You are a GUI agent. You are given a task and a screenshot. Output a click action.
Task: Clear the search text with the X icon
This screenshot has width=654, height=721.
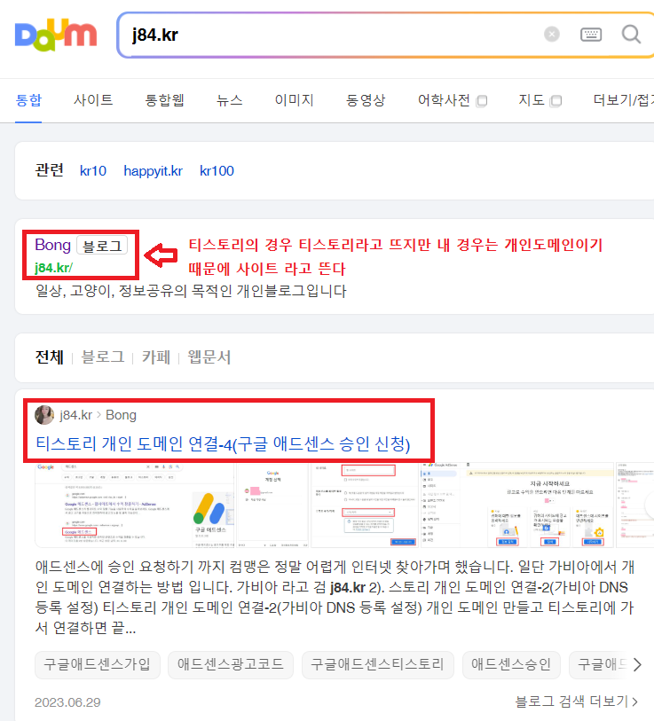(x=551, y=34)
